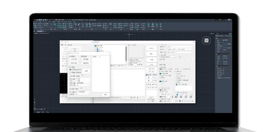The height and width of the screenshot is (132, 270).
Task: Click top-left button in the small dialog
Action: coord(74,59)
